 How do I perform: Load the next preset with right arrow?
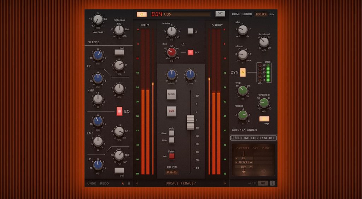point(225,183)
